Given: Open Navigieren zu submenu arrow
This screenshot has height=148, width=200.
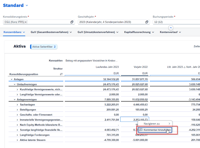Looking at the screenshot, I should (x=170, y=123).
